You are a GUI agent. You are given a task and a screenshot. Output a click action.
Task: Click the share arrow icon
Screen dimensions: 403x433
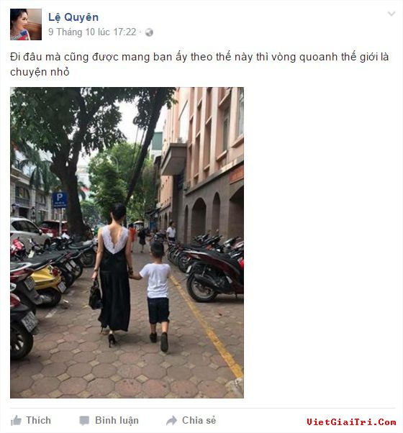171,421
